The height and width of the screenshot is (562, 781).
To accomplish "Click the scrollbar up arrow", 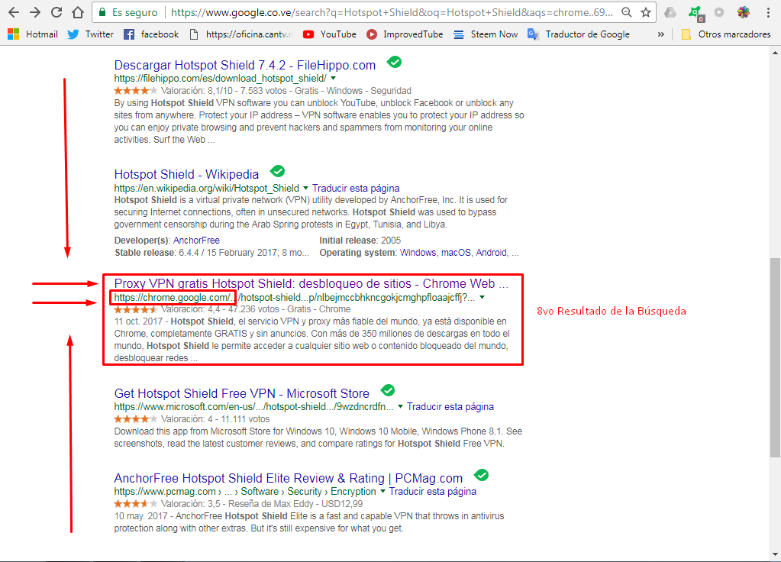I will 775,53.
